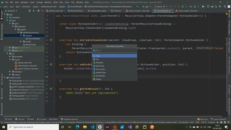Open the Terminal tool window button
The width and height of the screenshot is (231, 130).
tap(20, 119)
